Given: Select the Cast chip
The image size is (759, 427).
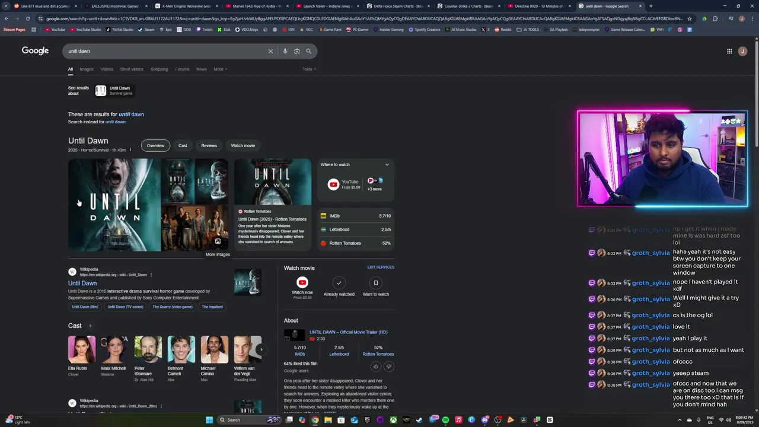Looking at the screenshot, I should coord(183,145).
